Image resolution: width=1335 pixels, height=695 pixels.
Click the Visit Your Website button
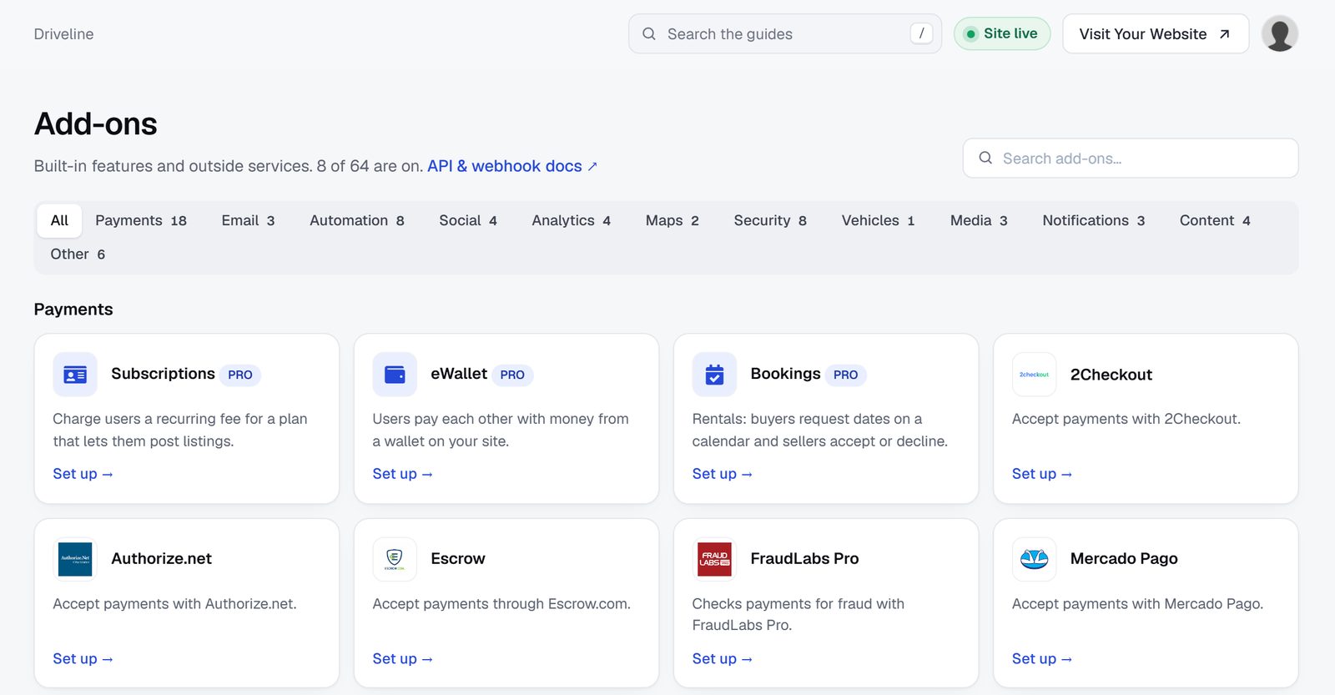tap(1156, 34)
